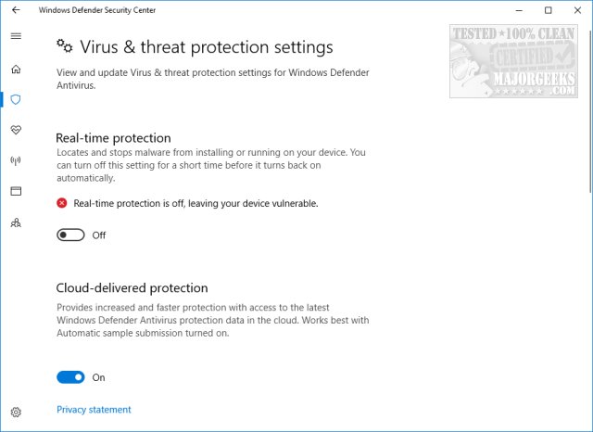
Task: Turn on the Real-time protection toggle
Action: tap(70, 235)
